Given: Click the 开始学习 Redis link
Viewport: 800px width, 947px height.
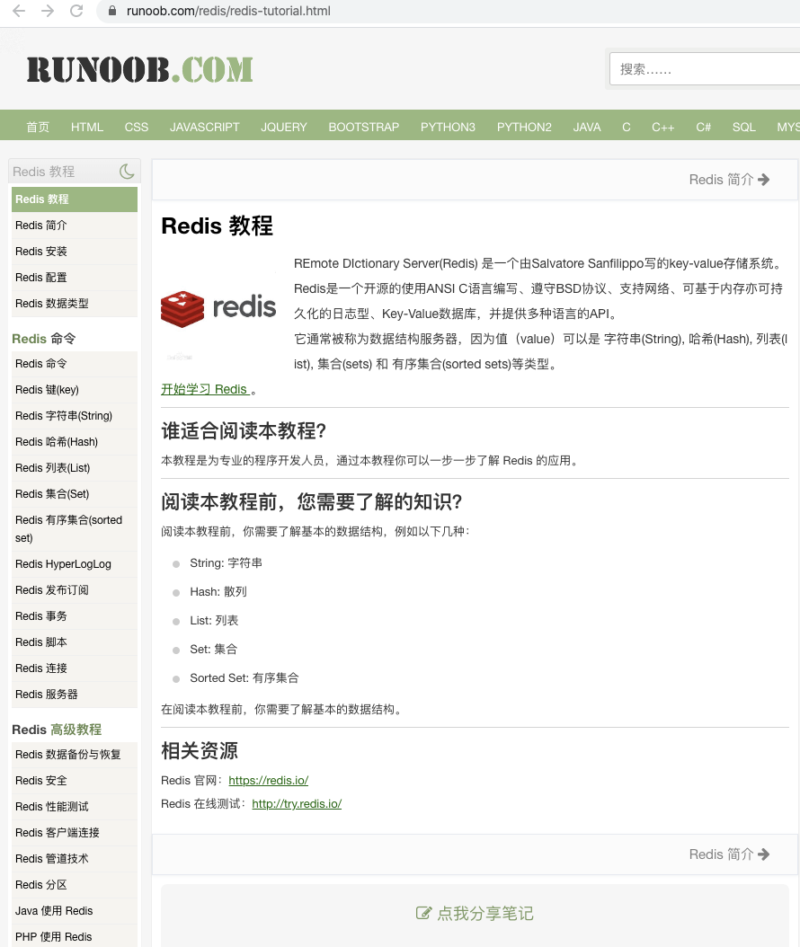Looking at the screenshot, I should pos(205,389).
